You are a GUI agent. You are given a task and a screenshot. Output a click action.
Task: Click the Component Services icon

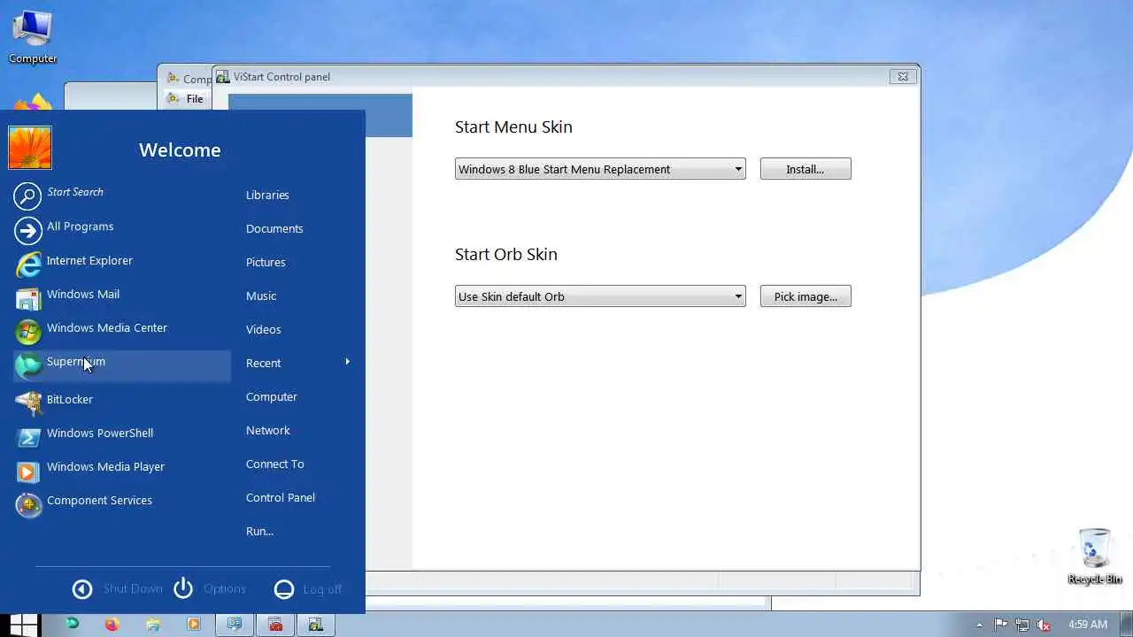coord(28,504)
